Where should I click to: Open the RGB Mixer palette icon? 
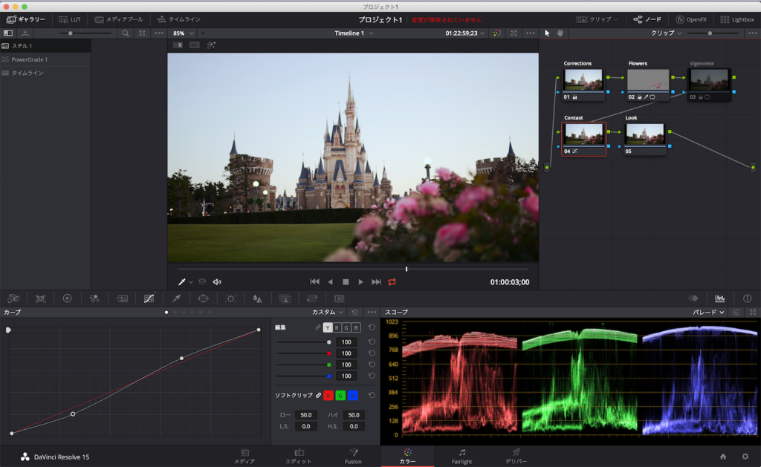(94, 298)
